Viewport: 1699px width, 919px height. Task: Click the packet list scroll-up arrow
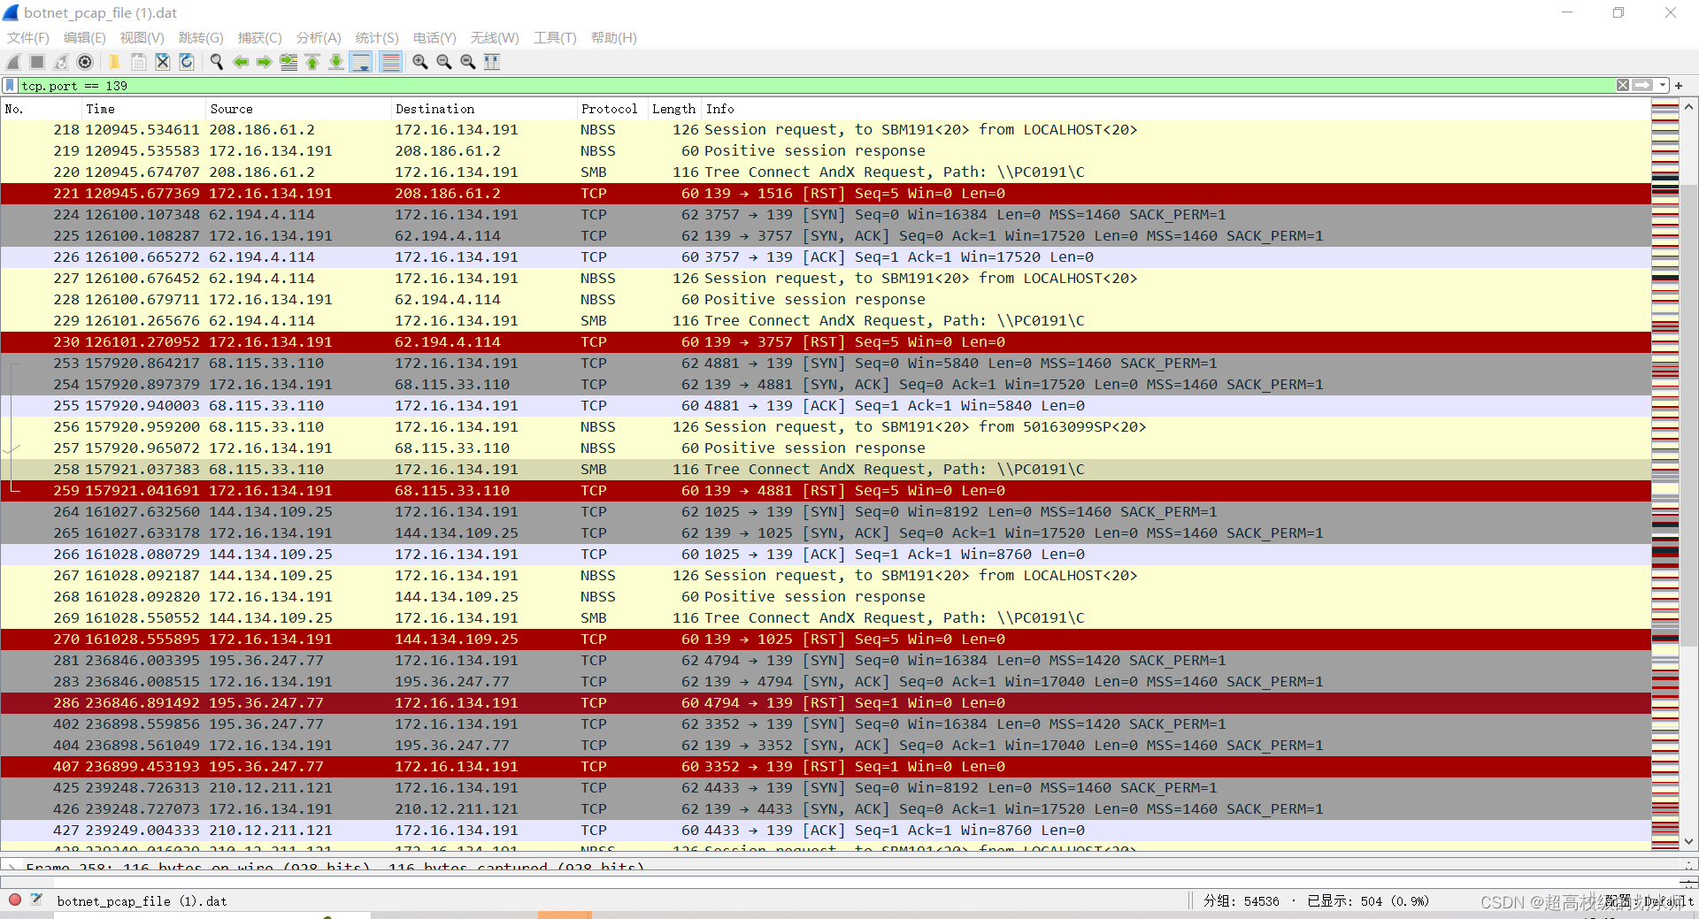1689,107
